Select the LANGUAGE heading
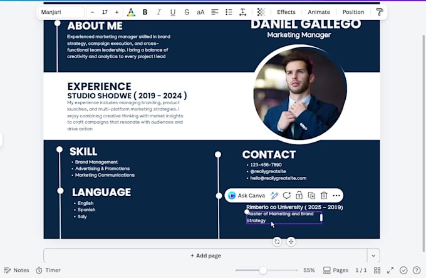Image resolution: width=426 pixels, height=278 pixels. coord(101,192)
